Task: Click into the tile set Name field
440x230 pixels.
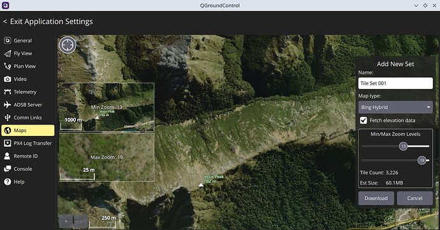Action: 395,83
